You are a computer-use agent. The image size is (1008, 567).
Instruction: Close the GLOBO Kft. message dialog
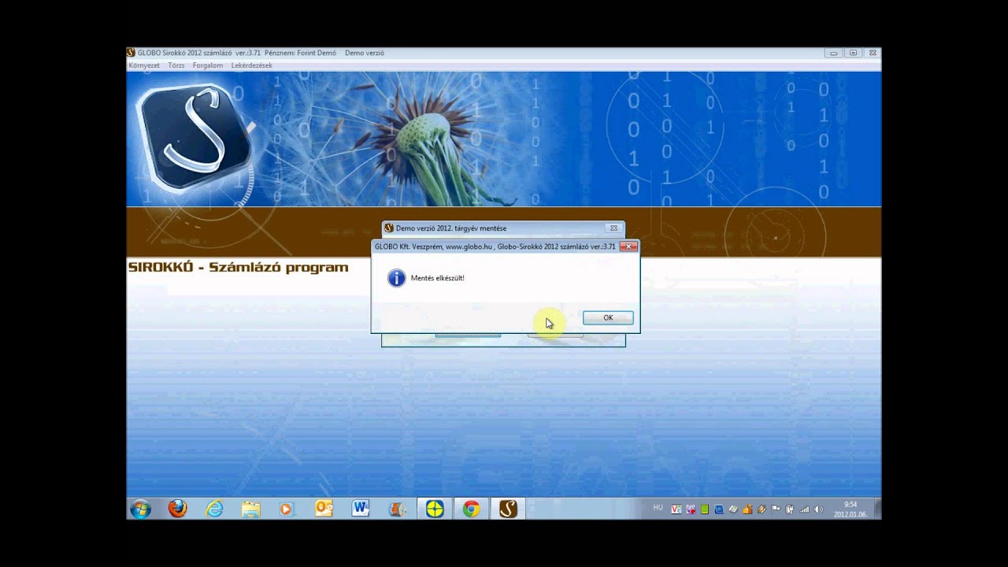tap(628, 246)
